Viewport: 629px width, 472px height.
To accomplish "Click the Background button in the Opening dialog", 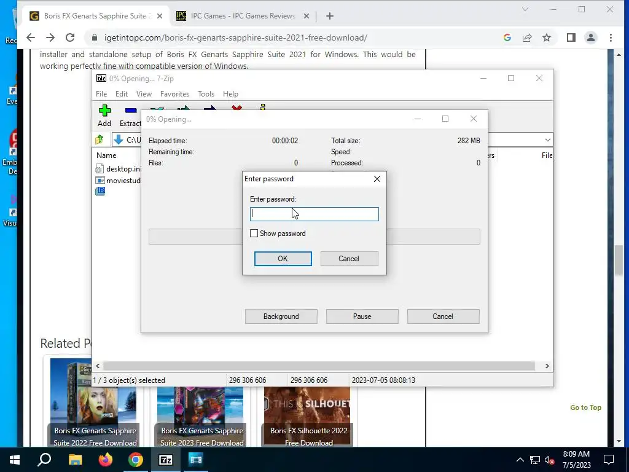I will click(281, 317).
